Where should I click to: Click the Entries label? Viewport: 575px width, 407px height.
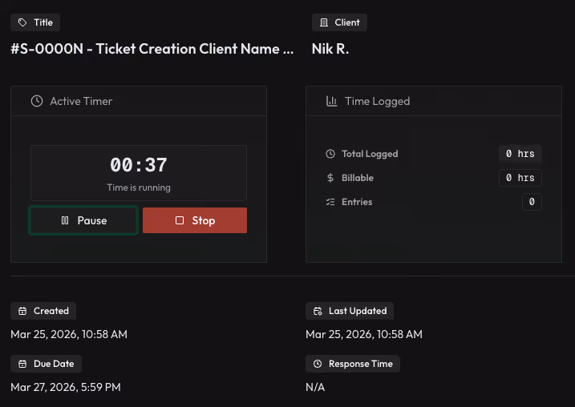coord(357,202)
